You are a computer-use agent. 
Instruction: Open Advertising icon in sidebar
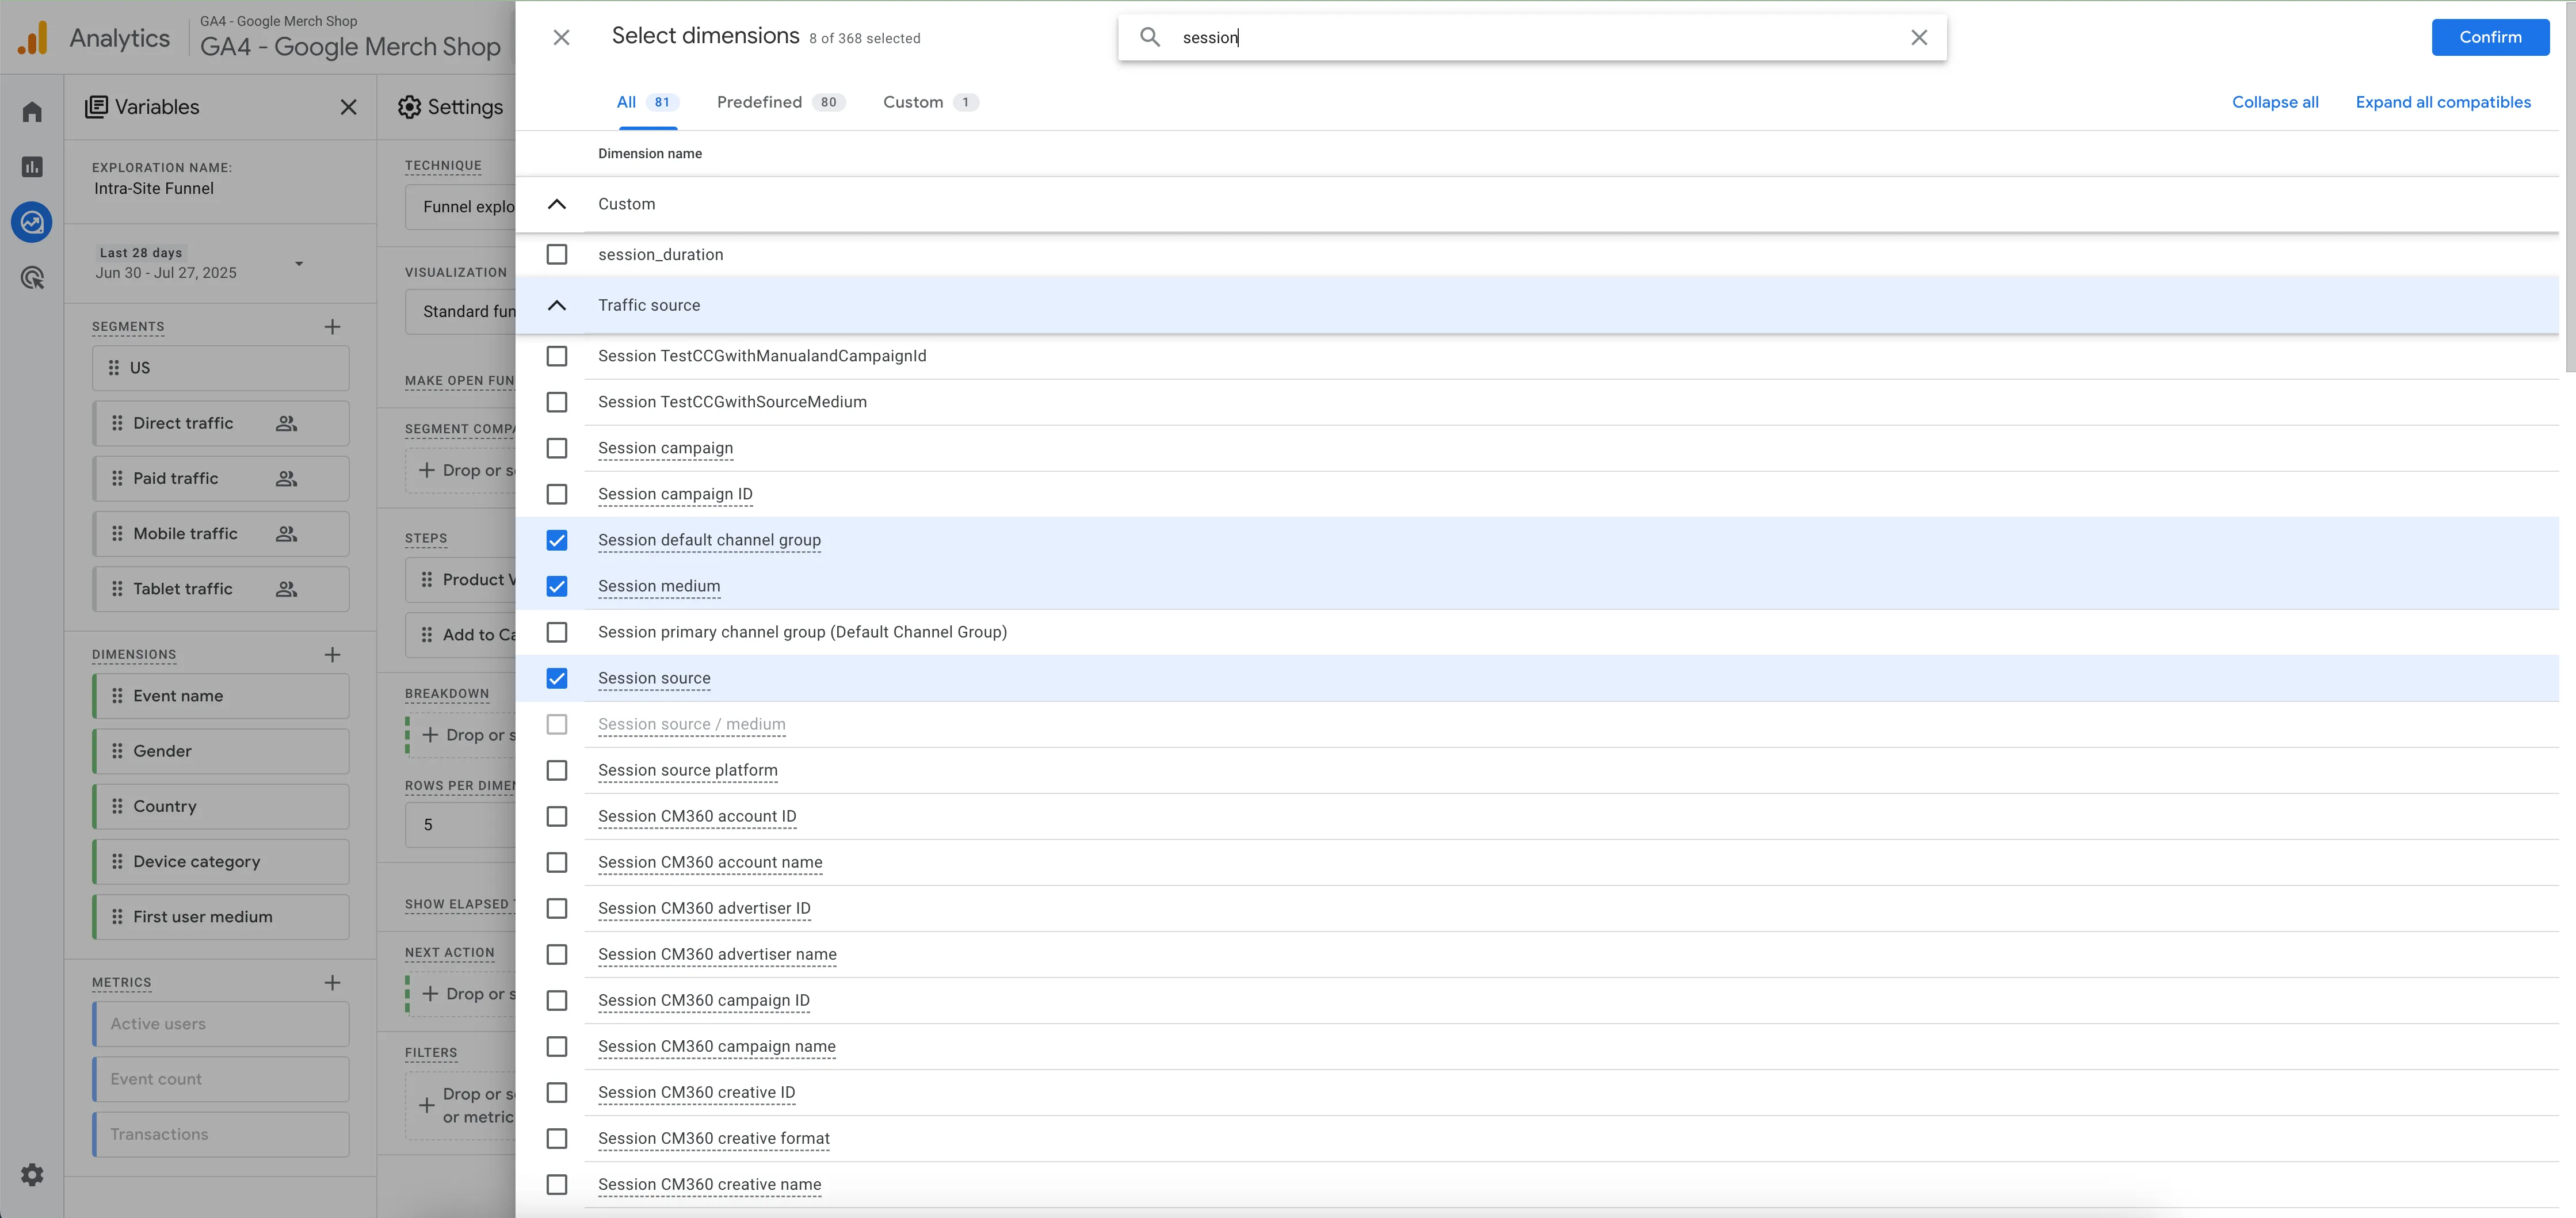coord(32,278)
